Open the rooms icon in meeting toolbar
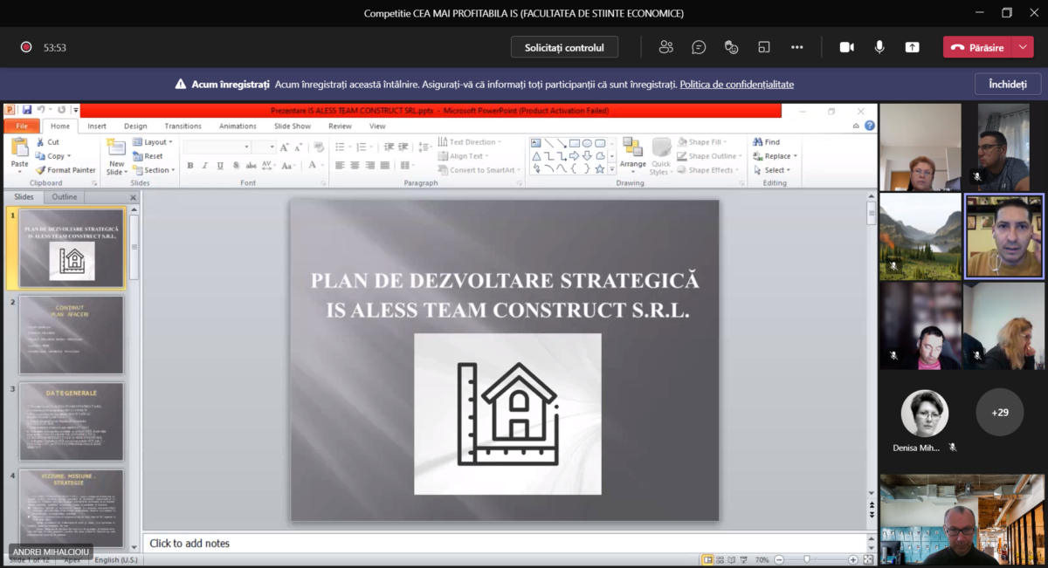Image resolution: width=1048 pixels, height=568 pixels. [x=764, y=47]
